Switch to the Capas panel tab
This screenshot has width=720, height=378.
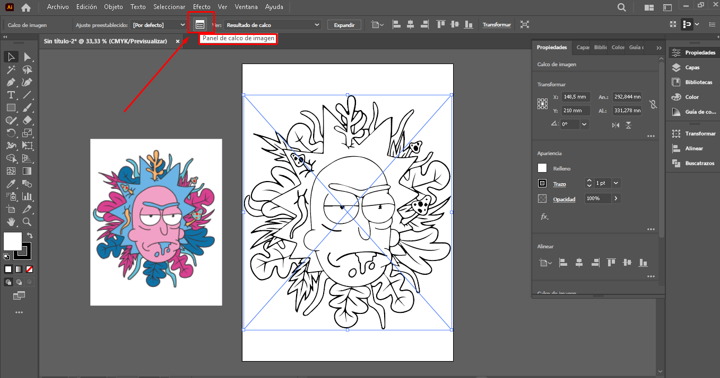[x=583, y=47]
